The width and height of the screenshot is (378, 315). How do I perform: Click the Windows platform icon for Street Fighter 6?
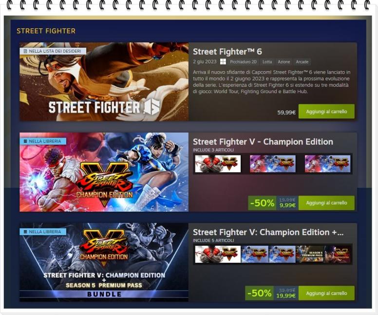click(x=223, y=62)
